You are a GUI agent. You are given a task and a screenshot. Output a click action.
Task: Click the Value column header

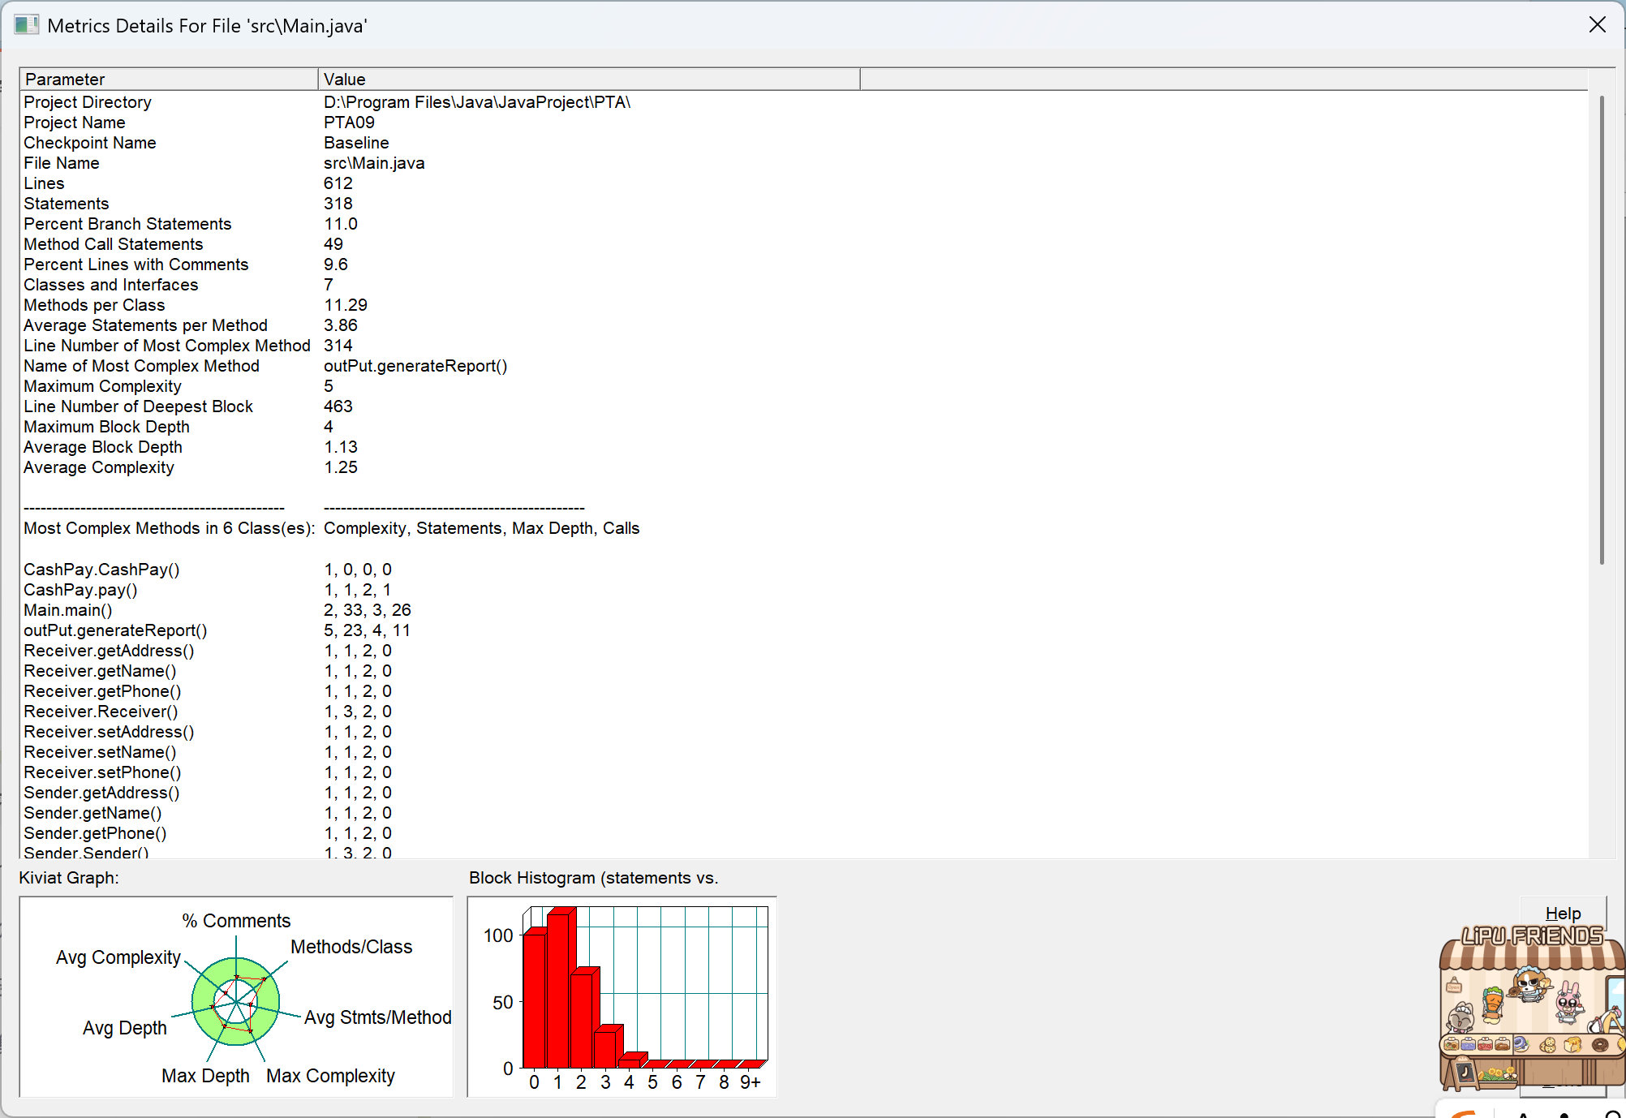coord(588,80)
